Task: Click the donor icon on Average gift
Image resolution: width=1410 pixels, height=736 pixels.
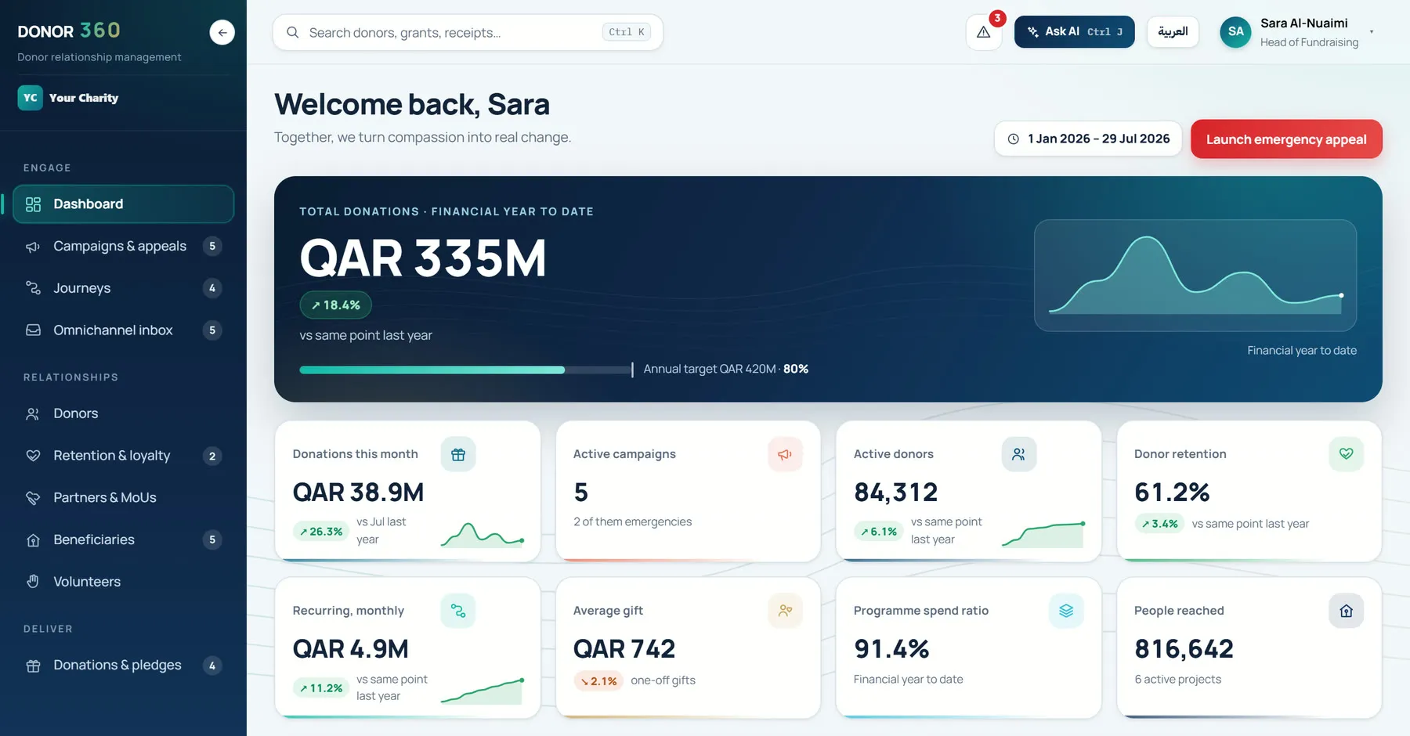Action: point(785,611)
